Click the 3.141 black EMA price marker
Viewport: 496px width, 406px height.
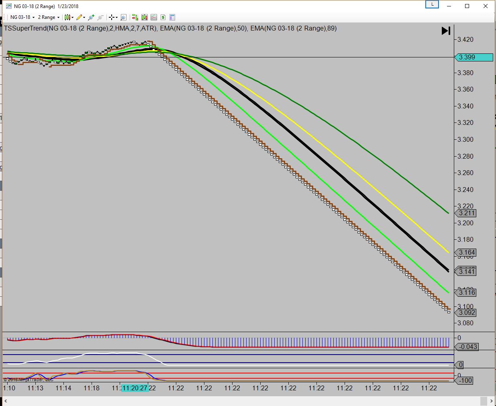(465, 271)
